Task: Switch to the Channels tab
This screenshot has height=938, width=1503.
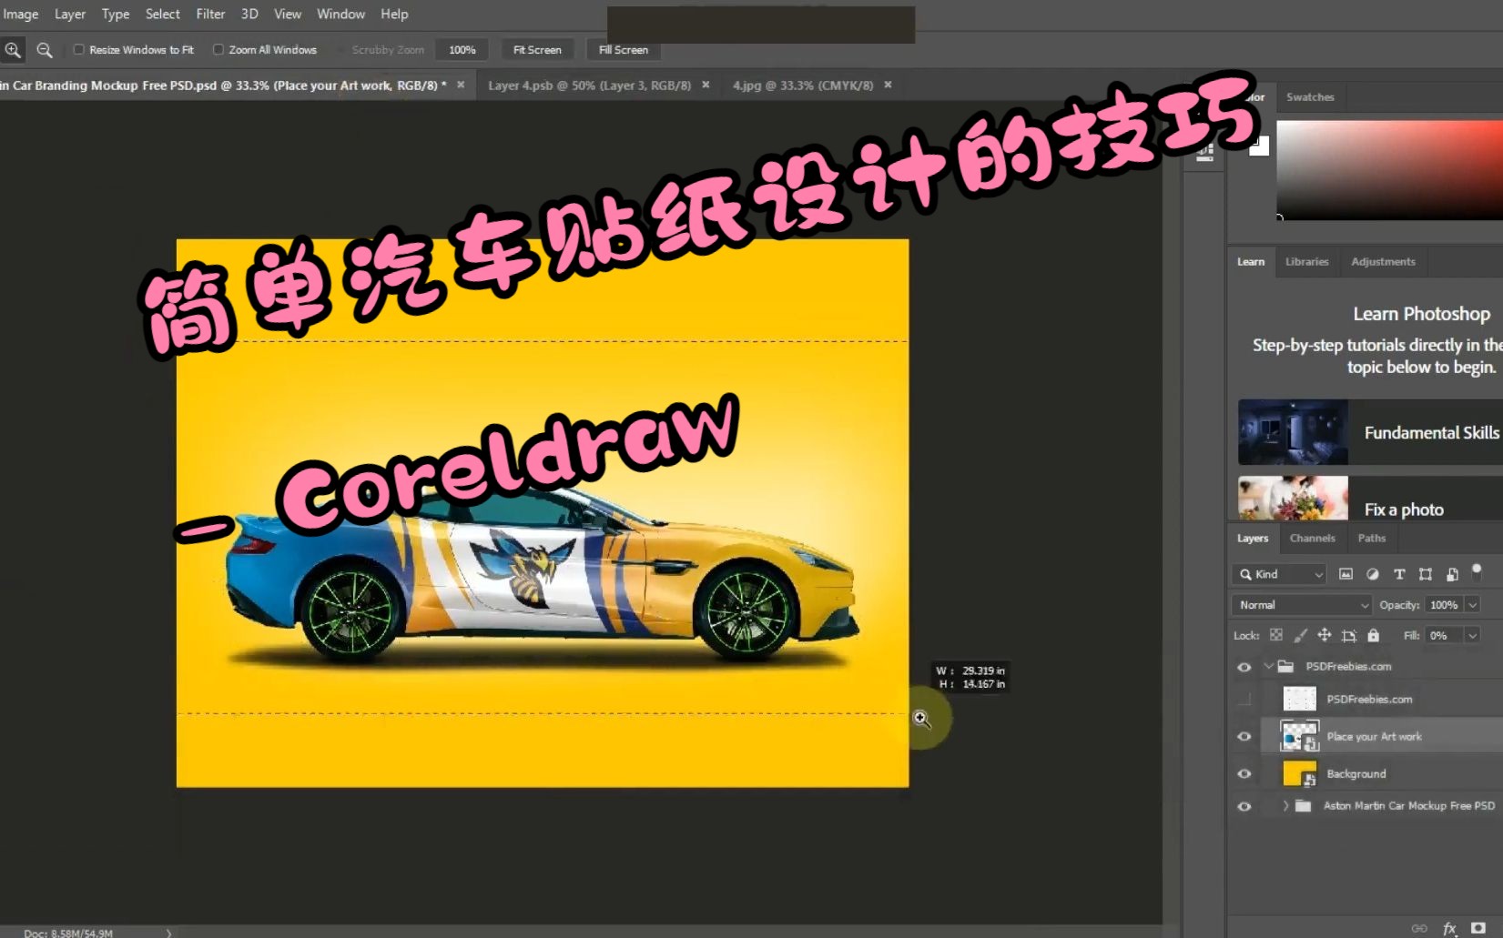Action: point(1312,538)
